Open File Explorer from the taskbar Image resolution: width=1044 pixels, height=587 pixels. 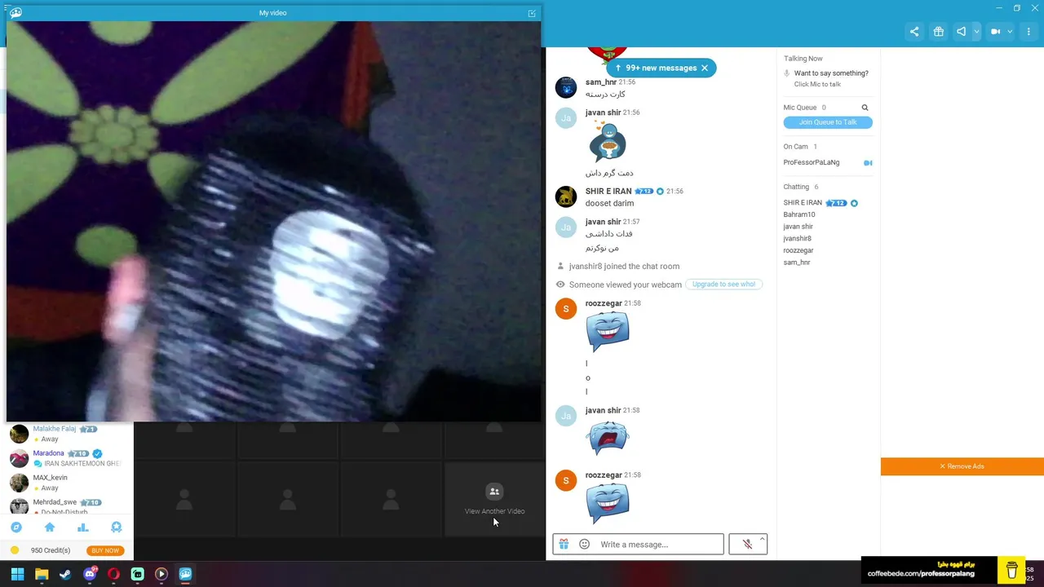coord(42,574)
